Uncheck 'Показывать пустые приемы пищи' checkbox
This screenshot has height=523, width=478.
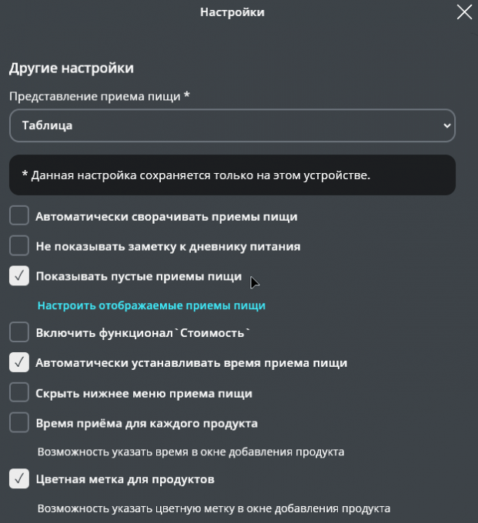click(19, 276)
